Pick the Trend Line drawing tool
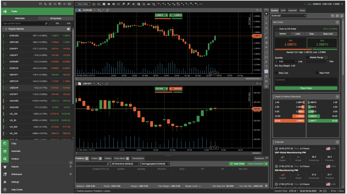The height and width of the screenshot is (194, 347). [266, 33]
